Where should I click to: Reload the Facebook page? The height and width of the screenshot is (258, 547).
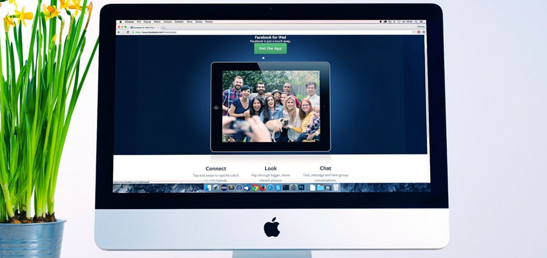pos(128,32)
